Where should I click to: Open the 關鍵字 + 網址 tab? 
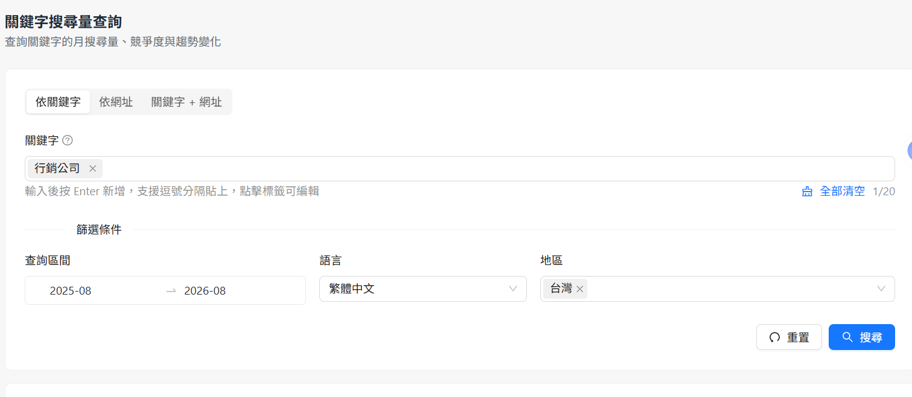pyautogui.click(x=187, y=102)
